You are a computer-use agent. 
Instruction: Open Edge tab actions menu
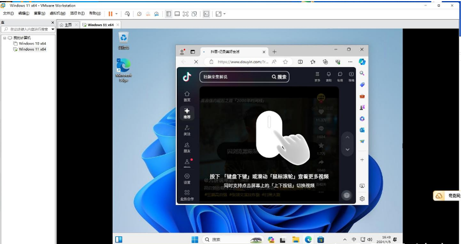point(193,52)
